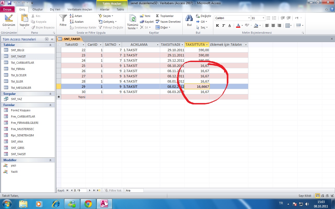Toggle bold K formatting

point(217,26)
